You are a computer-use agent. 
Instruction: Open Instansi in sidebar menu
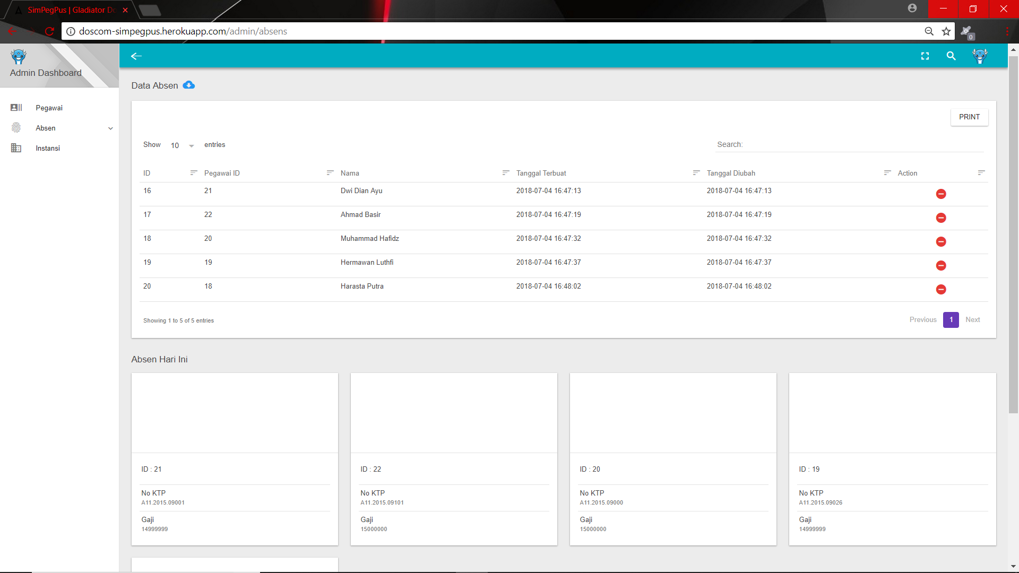tap(48, 149)
